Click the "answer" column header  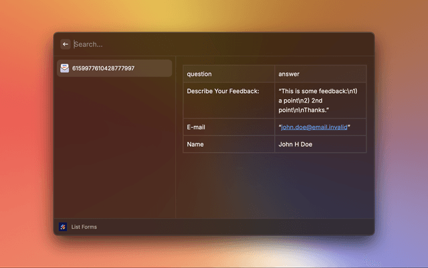pos(289,74)
